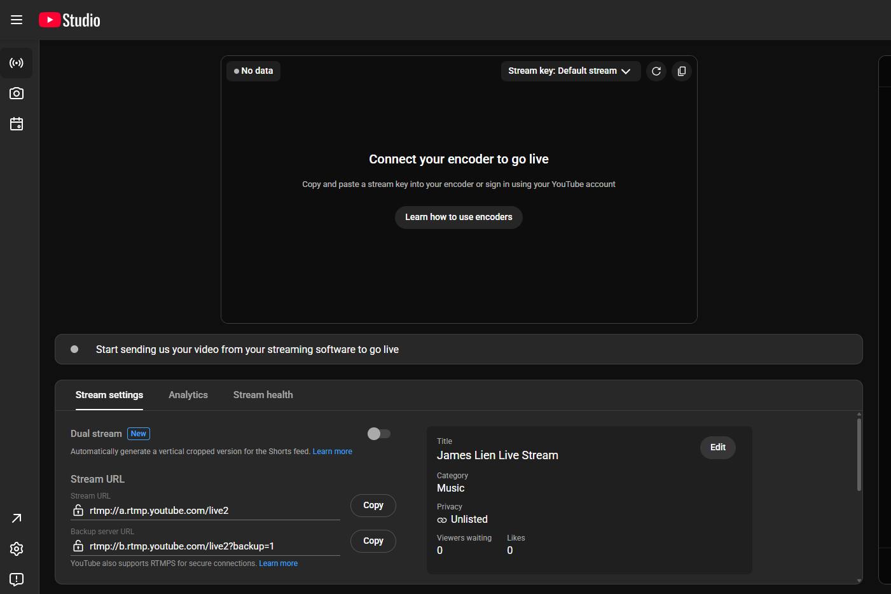Viewport: 891px width, 594px height.
Task: Click the stream settings panel scrollbar
Action: tap(859, 454)
